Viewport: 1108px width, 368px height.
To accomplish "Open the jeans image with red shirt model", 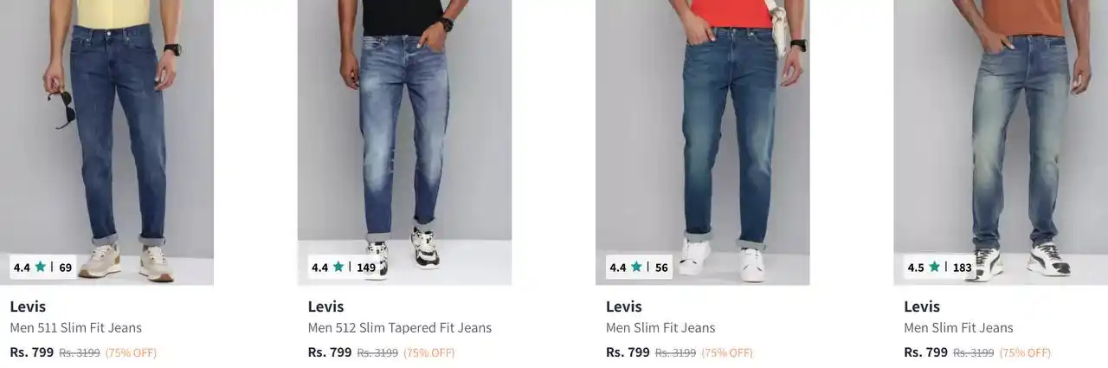I will tap(702, 142).
